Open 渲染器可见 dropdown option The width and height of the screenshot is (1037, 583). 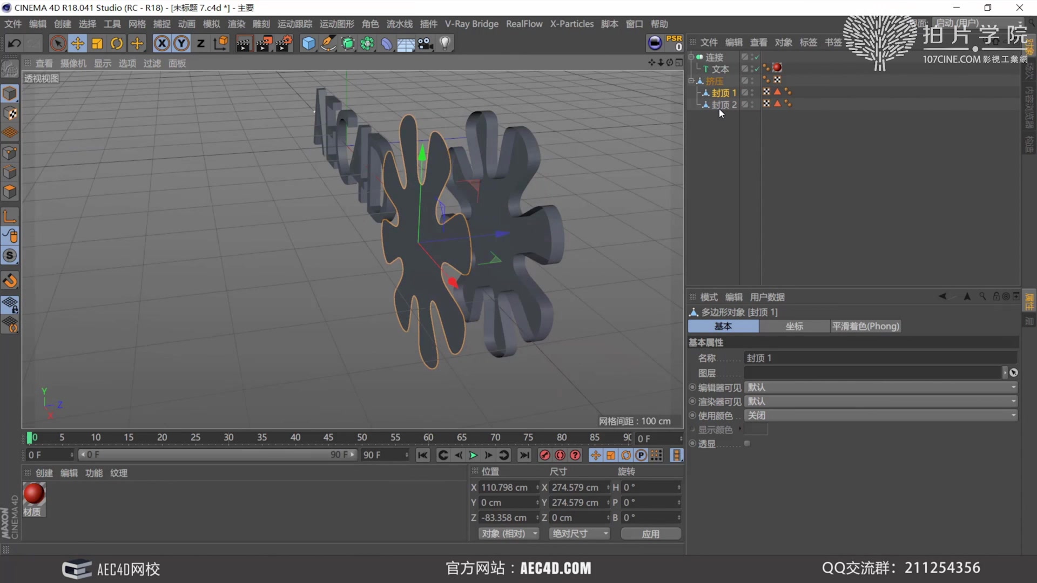883,401
